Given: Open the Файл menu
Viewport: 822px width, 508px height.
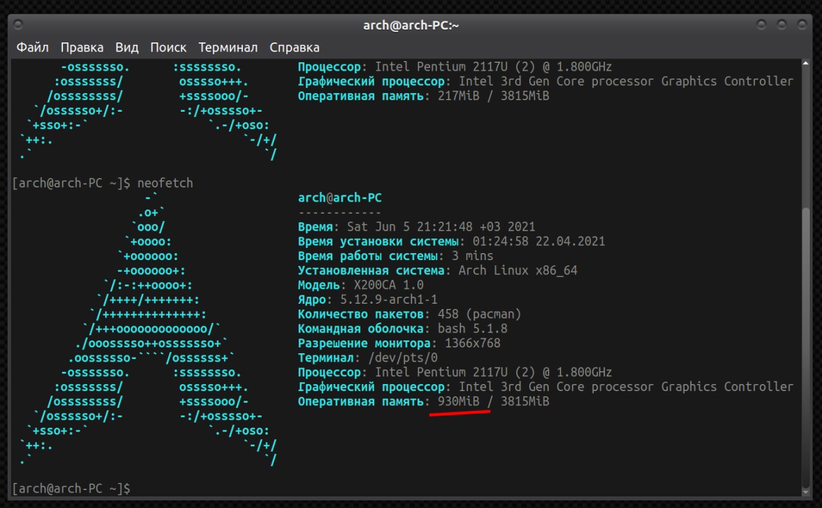Looking at the screenshot, I should (x=32, y=48).
